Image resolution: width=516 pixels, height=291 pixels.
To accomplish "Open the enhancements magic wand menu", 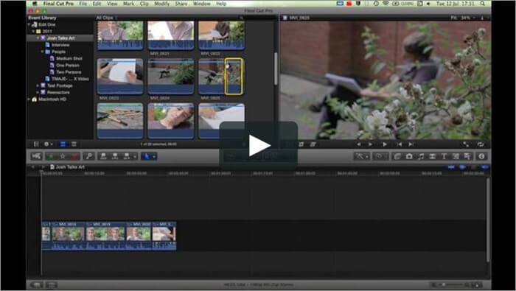I will coord(362,156).
